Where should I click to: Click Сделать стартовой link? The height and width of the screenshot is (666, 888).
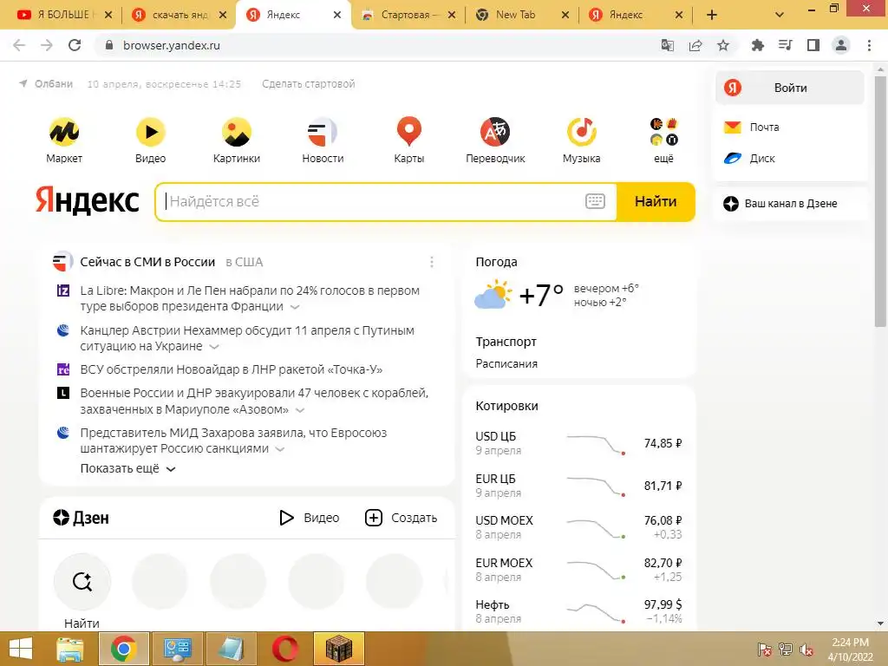[x=309, y=84]
